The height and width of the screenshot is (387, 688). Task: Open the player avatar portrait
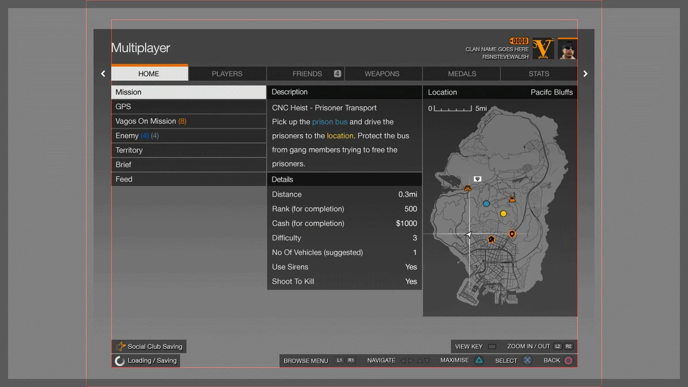tap(568, 49)
